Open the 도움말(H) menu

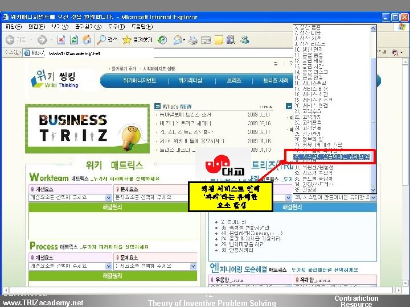(x=142, y=27)
